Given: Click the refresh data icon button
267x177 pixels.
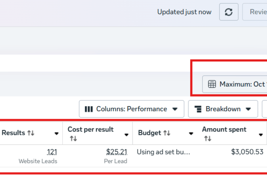Looking at the screenshot, I should 229,12.
